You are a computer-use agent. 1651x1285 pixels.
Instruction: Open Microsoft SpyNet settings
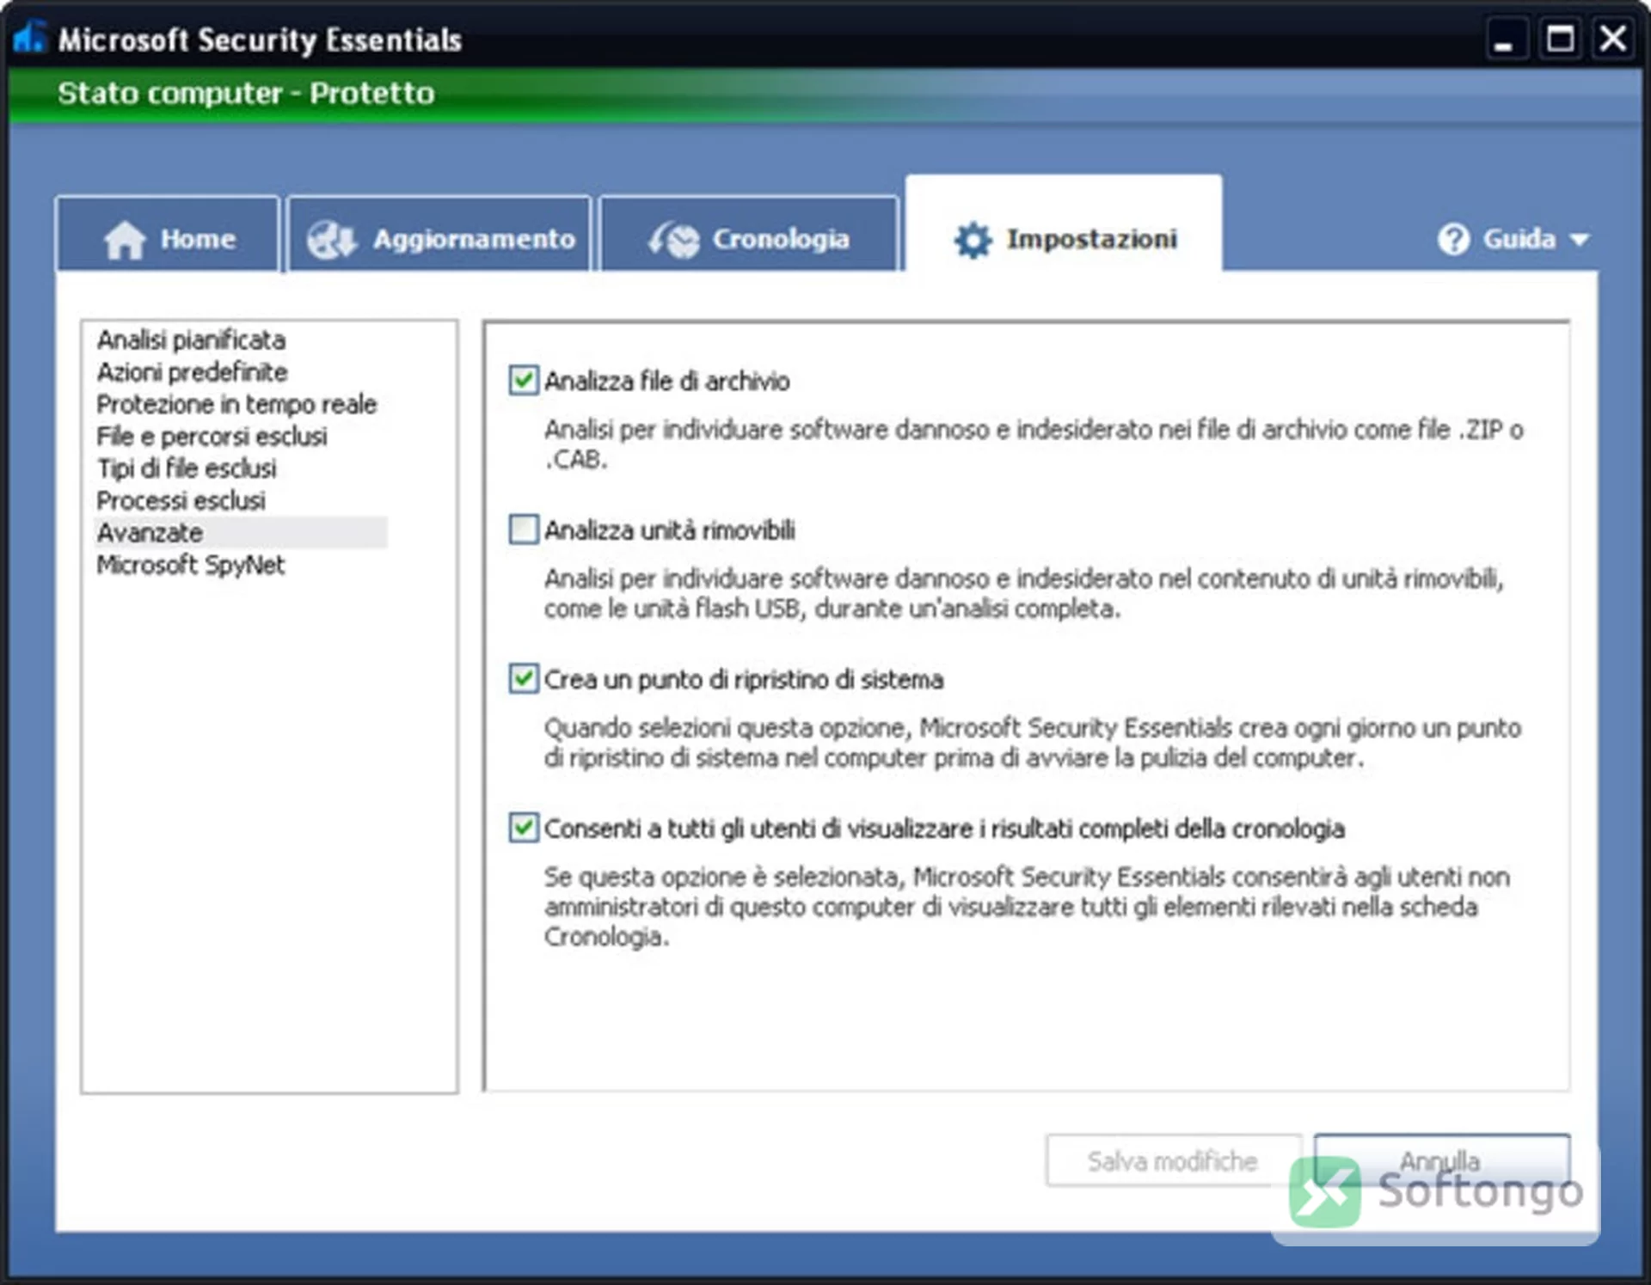tap(190, 565)
